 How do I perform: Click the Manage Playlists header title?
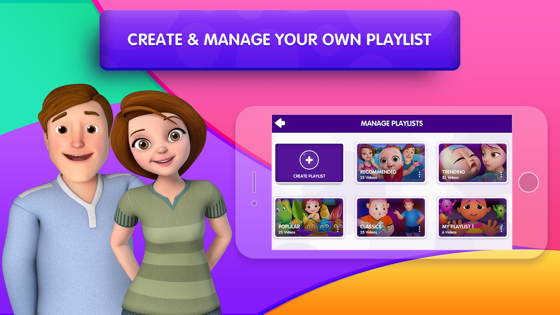(392, 123)
